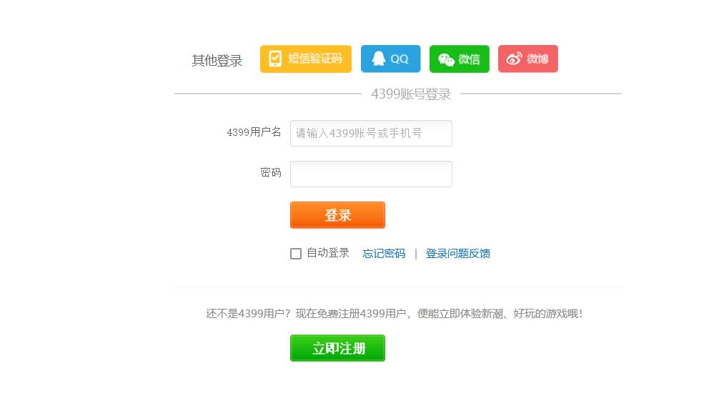This screenshot has width=724, height=401.
Task: Click the phone checkmark icon for SMS login
Action: 275,59
